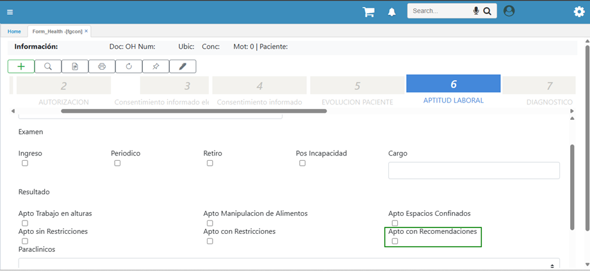Click the document toolbar icon
590x271 pixels.
click(75, 66)
